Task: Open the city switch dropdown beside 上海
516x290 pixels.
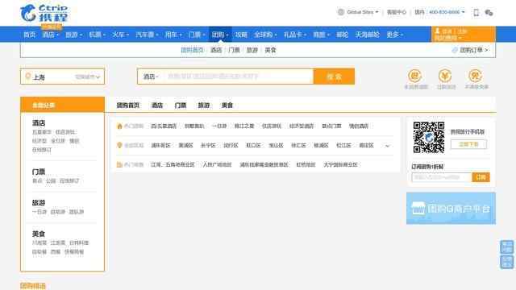Action: (x=87, y=77)
